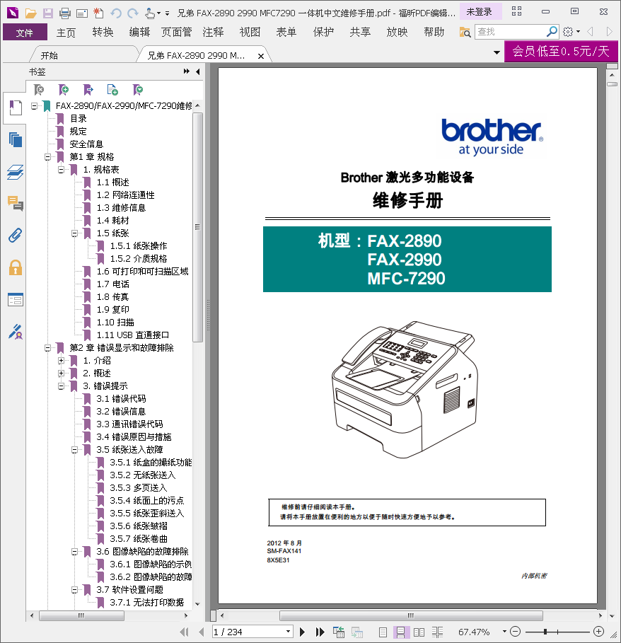Image resolution: width=621 pixels, height=643 pixels.
Task: Open the bookmarks panel icon in sidebar
Action: pos(16,108)
